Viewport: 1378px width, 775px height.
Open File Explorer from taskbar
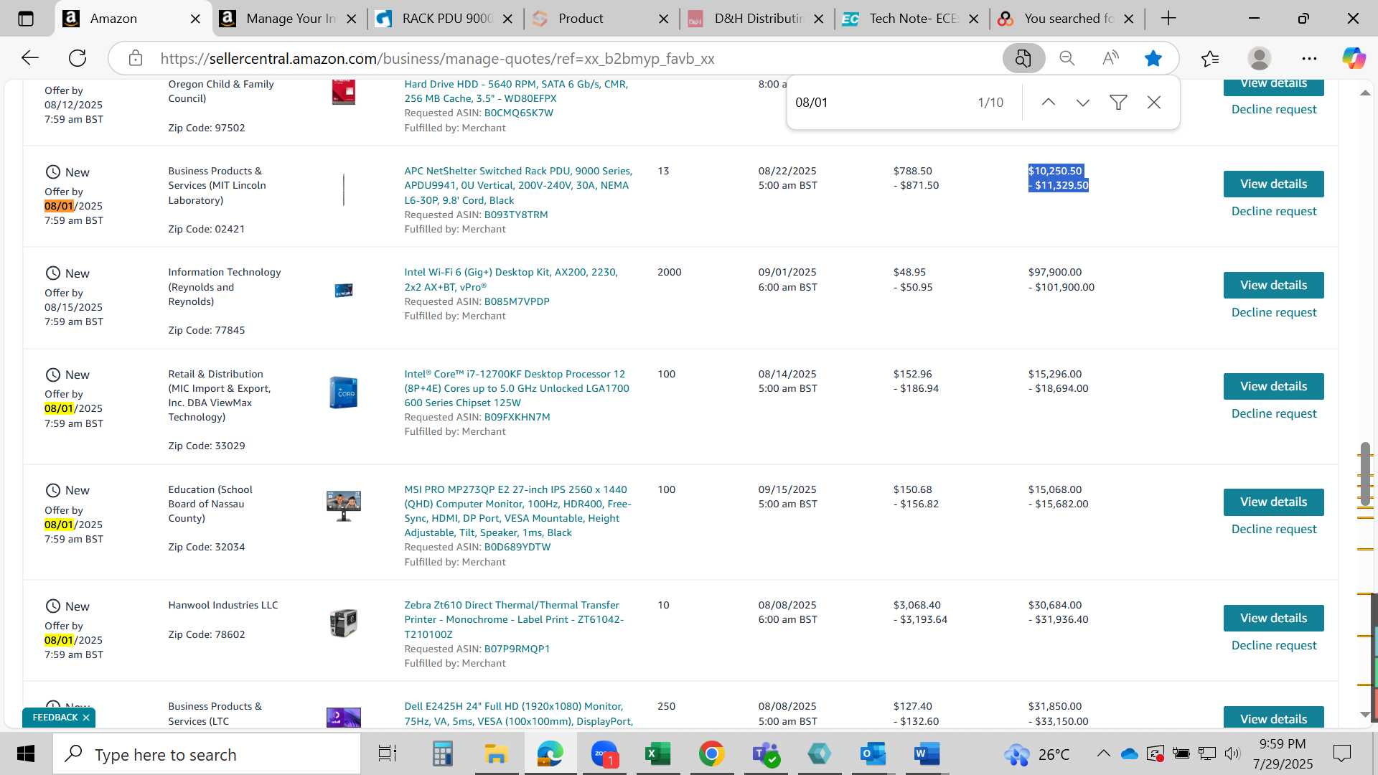point(496,753)
